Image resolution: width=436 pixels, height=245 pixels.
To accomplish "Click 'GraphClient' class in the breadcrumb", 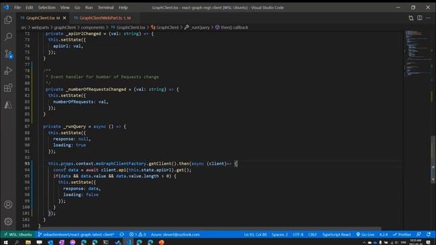I will click(x=165, y=27).
